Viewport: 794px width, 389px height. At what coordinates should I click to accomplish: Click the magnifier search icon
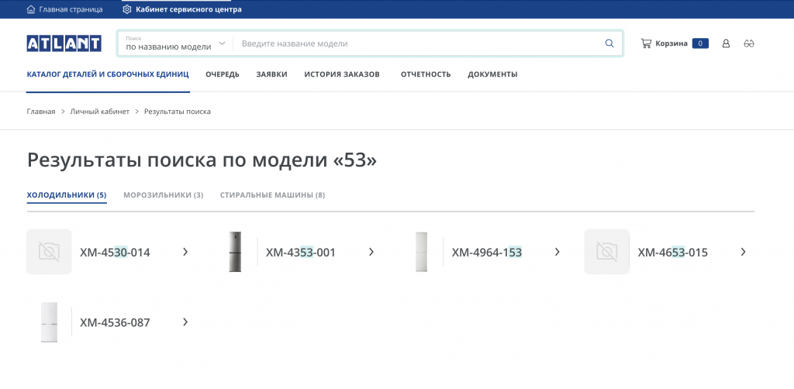click(x=609, y=43)
